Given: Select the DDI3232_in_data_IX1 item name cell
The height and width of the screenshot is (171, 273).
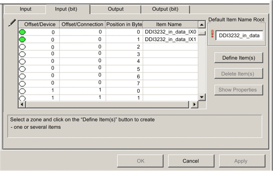Looking at the screenshot, I should click(170, 40).
